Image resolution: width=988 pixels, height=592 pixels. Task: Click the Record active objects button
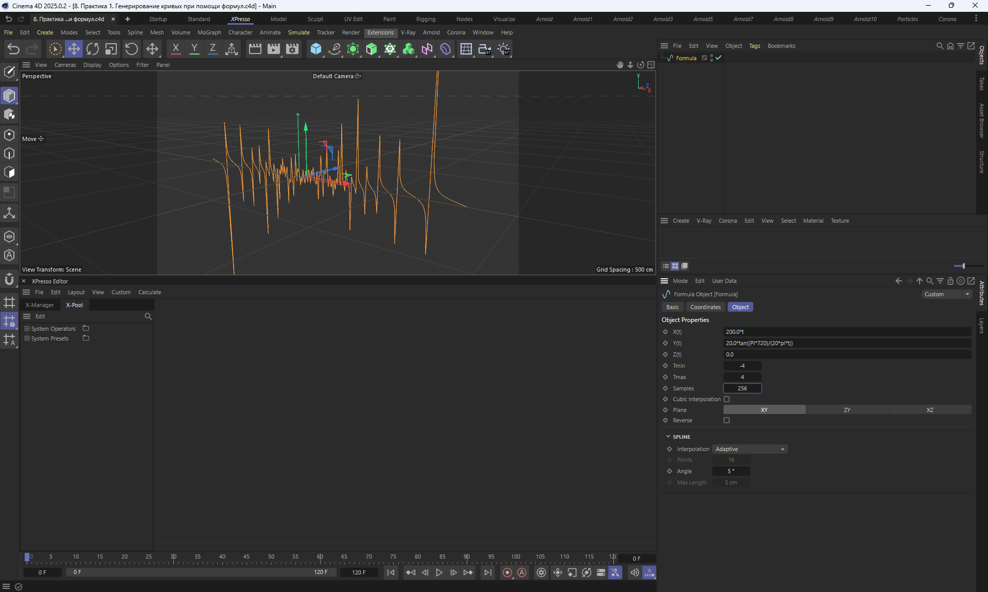[x=507, y=572]
